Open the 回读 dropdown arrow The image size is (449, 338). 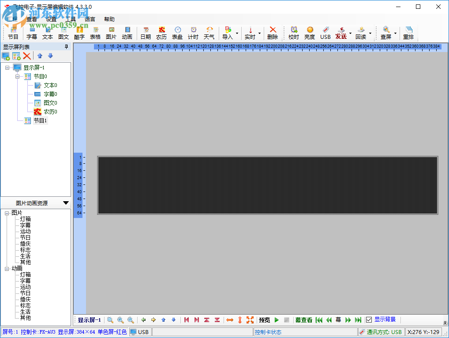point(370,33)
